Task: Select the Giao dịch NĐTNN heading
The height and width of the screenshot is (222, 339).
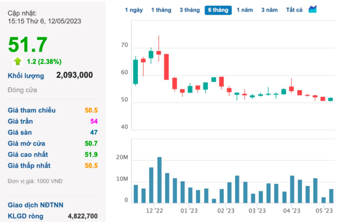Action: tap(36, 205)
